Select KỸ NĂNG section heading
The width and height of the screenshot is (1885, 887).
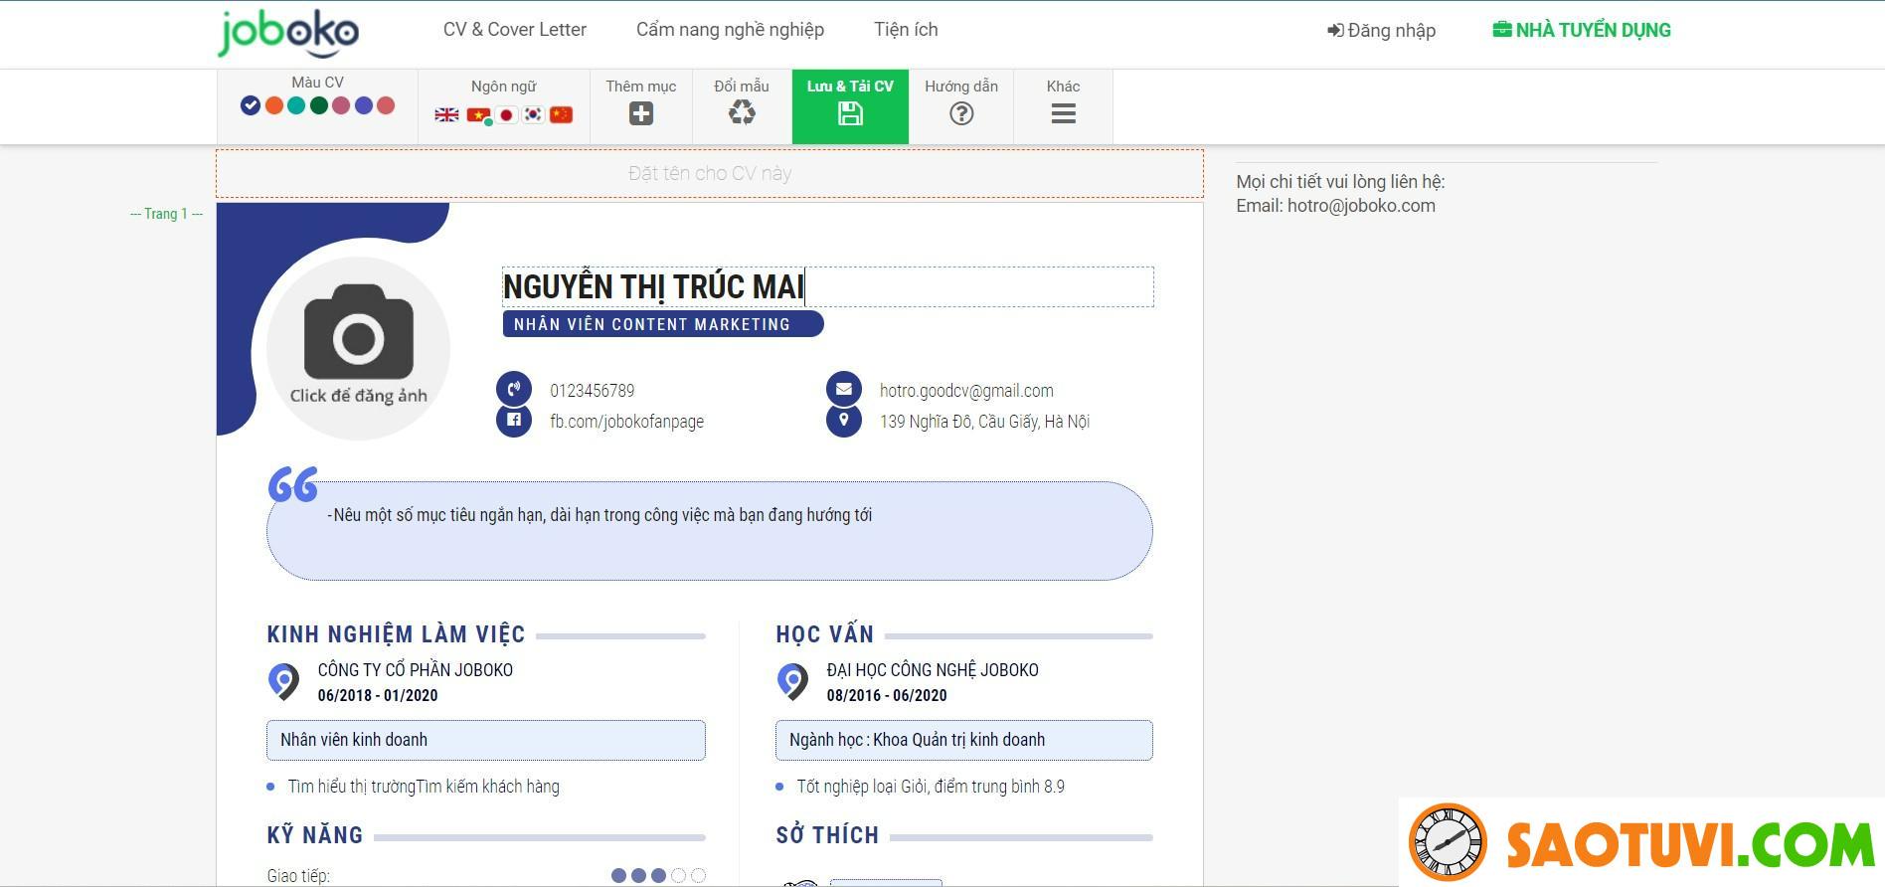click(x=315, y=835)
